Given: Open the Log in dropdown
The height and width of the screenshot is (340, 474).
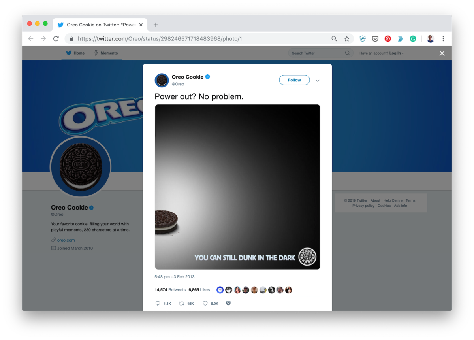Looking at the screenshot, I should pyautogui.click(x=396, y=53).
